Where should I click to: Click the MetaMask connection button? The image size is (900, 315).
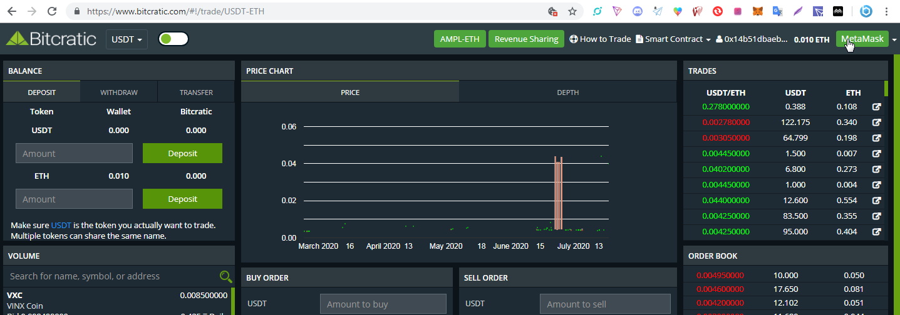862,39
